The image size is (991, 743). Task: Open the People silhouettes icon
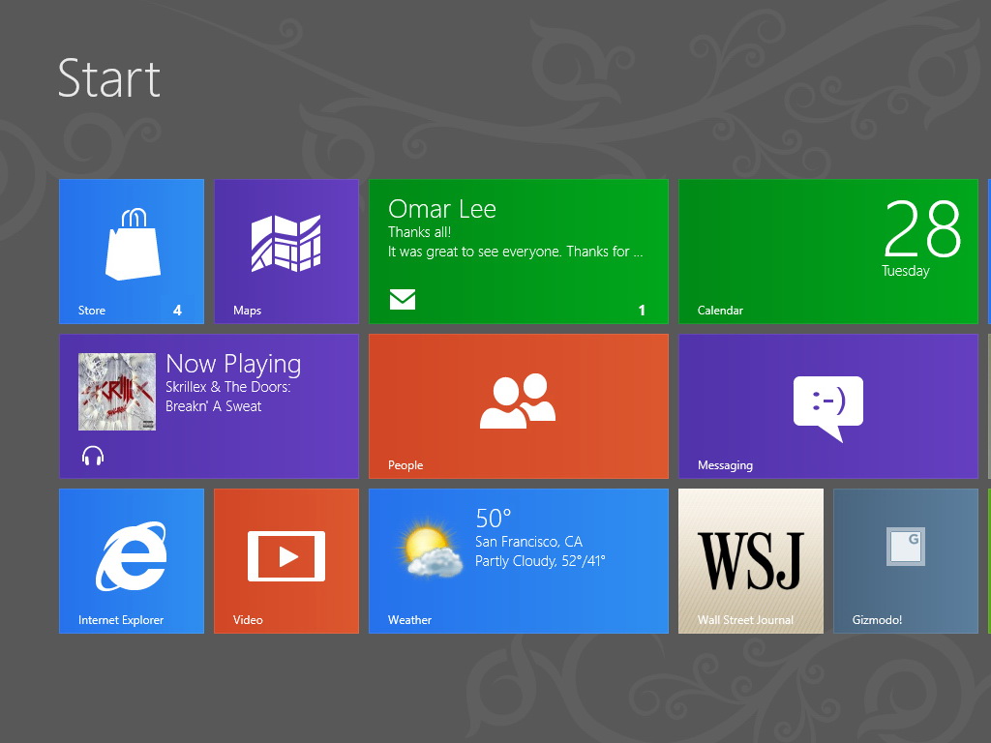518,401
